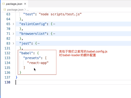131x98 pixels.
Task: Click the package.json breadcrumb item
Action: (x=15, y=10)
